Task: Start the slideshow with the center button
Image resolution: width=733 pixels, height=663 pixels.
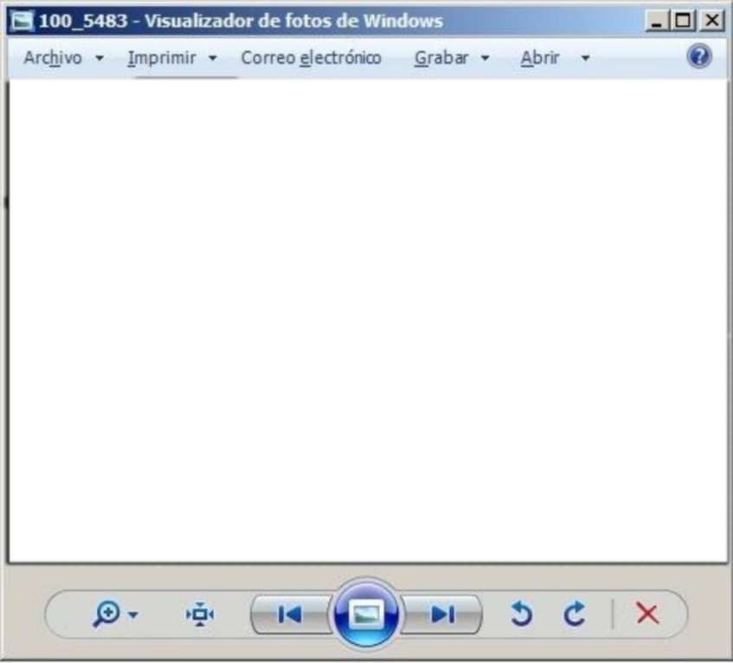Action: tap(367, 614)
